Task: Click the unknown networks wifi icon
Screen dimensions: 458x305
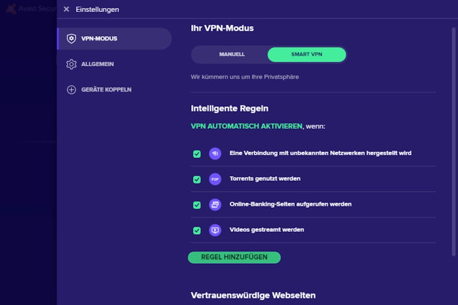Action: 215,153
